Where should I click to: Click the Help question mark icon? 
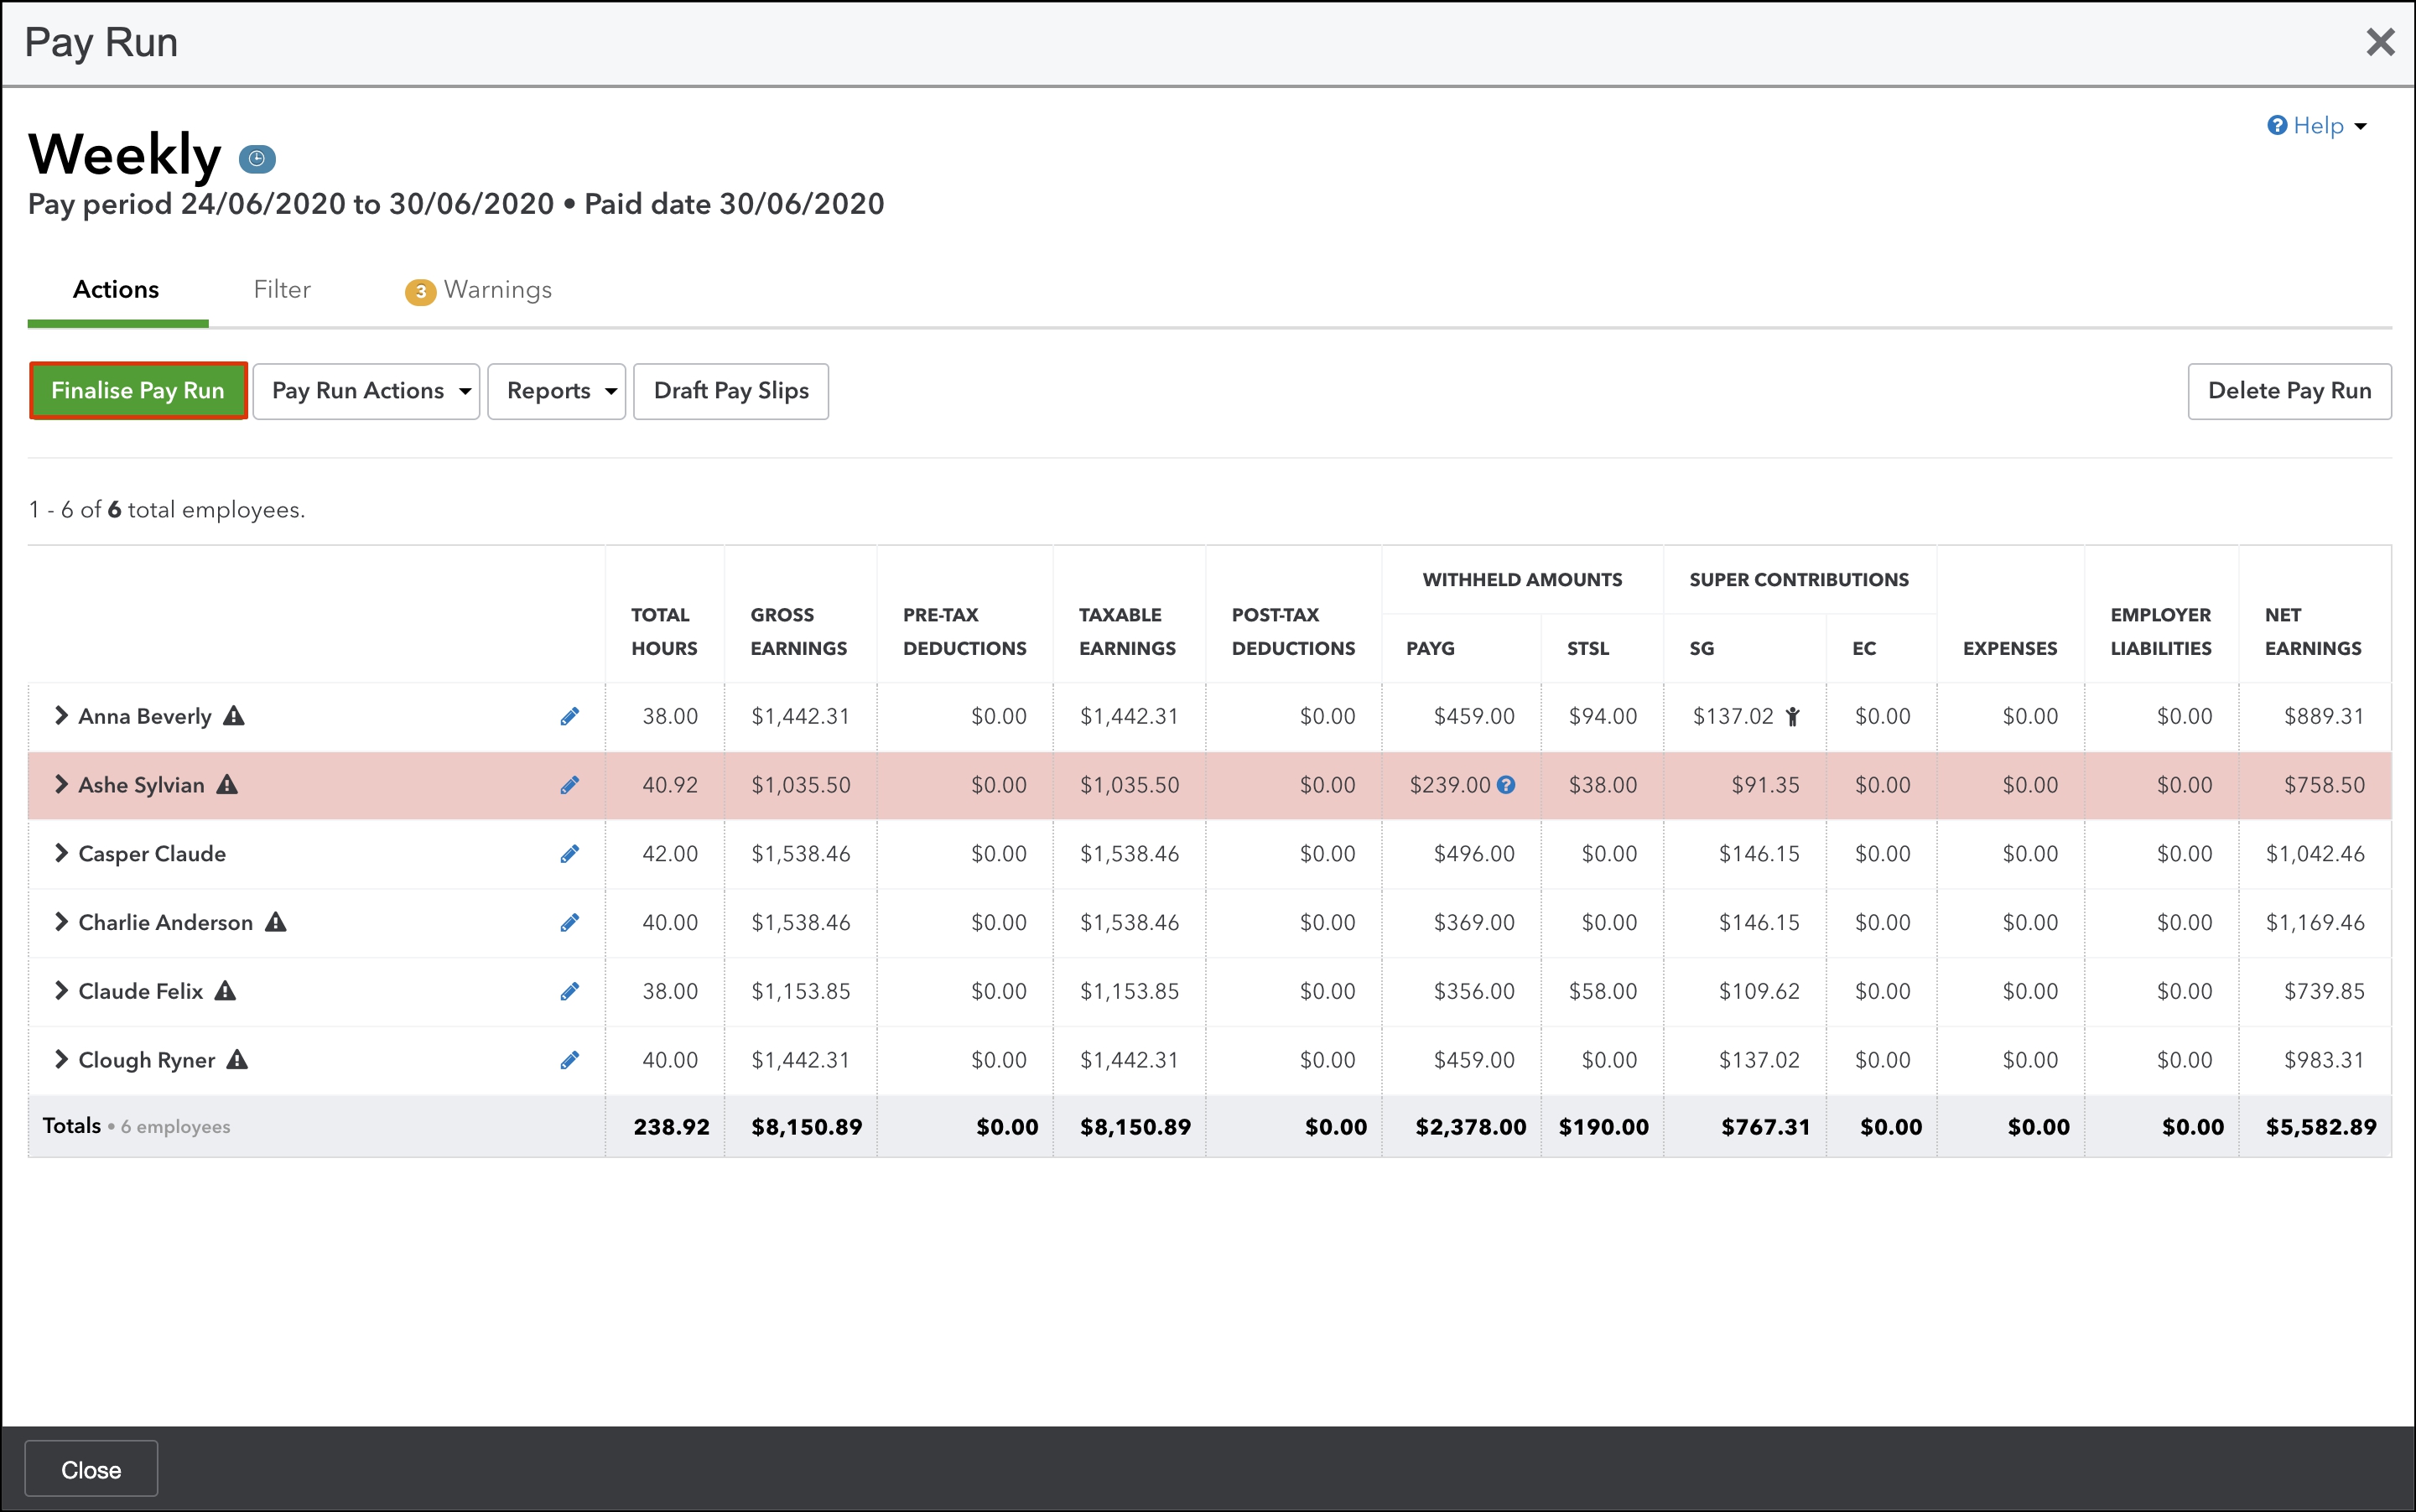pyautogui.click(x=2277, y=125)
